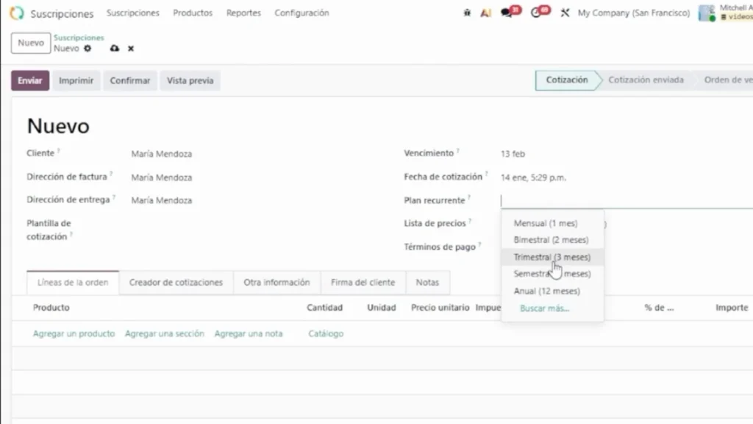The width and height of the screenshot is (753, 424).
Task: Click the user avatar picture
Action: (x=706, y=13)
